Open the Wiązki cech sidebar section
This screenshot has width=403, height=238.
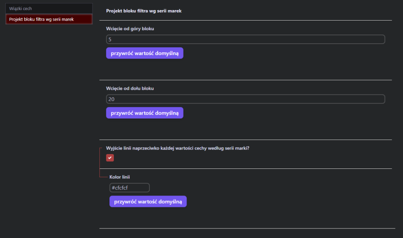[x=49, y=8]
